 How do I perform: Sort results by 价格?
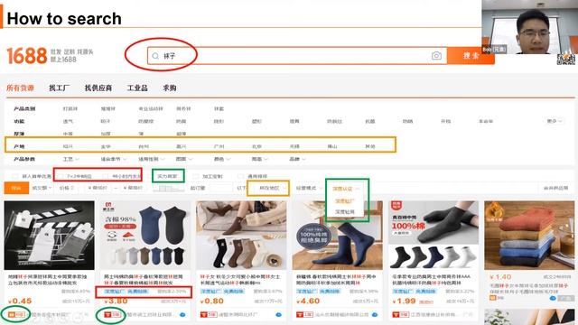pyautogui.click(x=67, y=189)
